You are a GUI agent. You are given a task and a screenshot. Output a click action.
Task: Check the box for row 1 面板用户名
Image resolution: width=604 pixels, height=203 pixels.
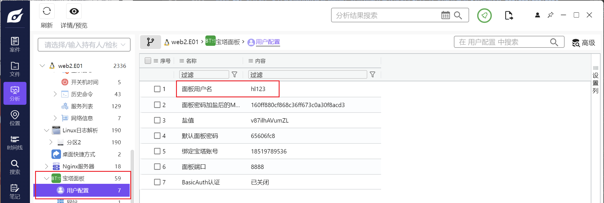coord(157,89)
